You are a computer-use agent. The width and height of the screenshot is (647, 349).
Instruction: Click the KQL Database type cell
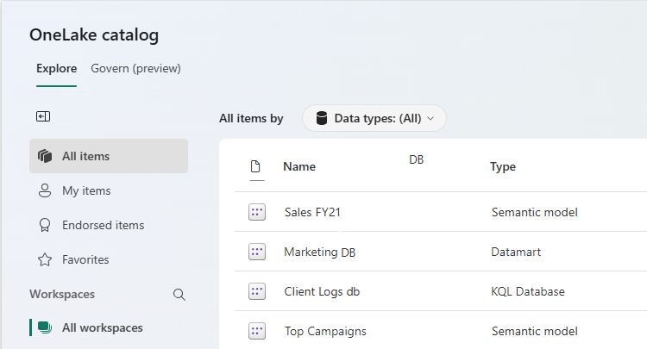click(528, 291)
